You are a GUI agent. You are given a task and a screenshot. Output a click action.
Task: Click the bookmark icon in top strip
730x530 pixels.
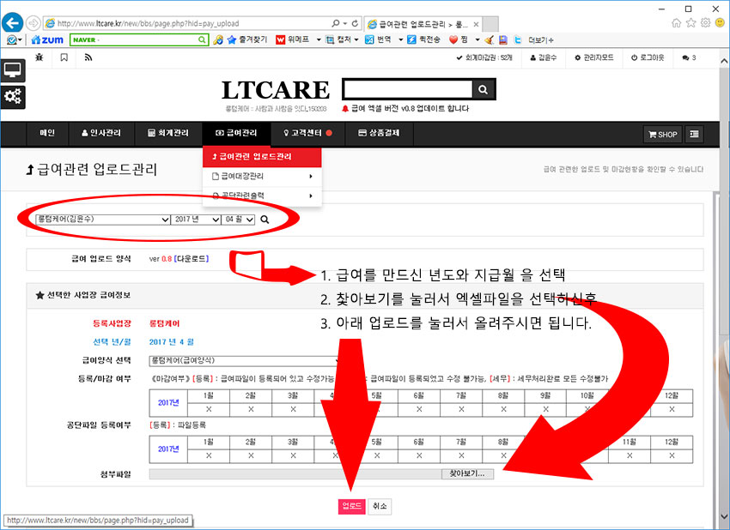pos(64,57)
